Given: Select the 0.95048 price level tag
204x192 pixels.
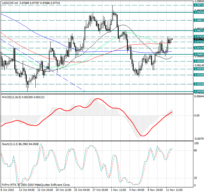Looking at the screenshot, I should point(199,84).
